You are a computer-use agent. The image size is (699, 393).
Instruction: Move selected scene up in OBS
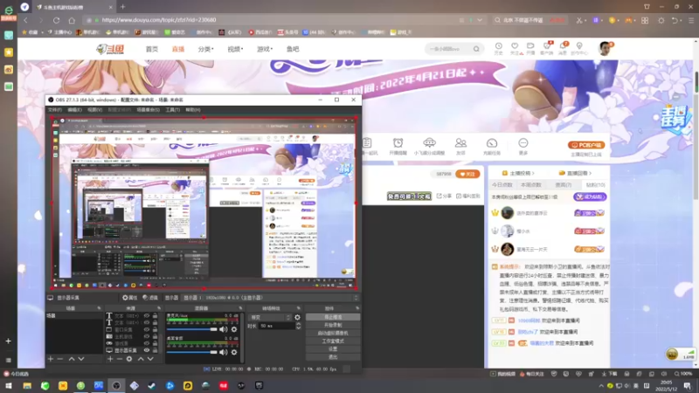pyautogui.click(x=72, y=359)
